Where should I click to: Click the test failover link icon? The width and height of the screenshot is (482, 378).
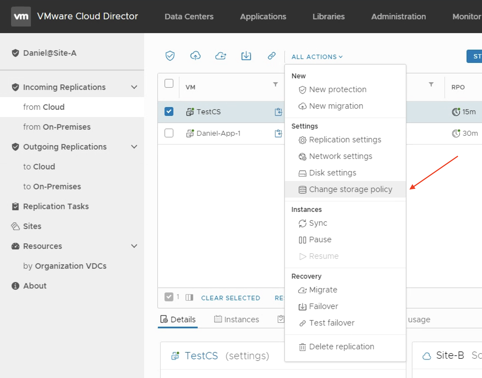(x=272, y=56)
